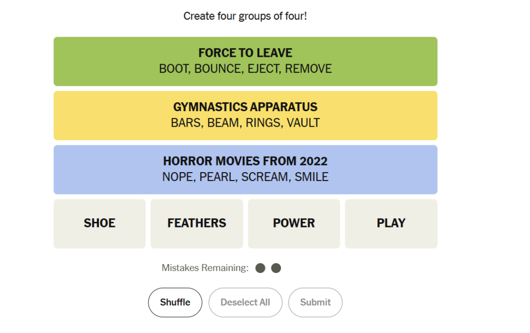Click 'NOPE, PEARL, SCREAM, SMILE' text

pyautogui.click(x=245, y=177)
